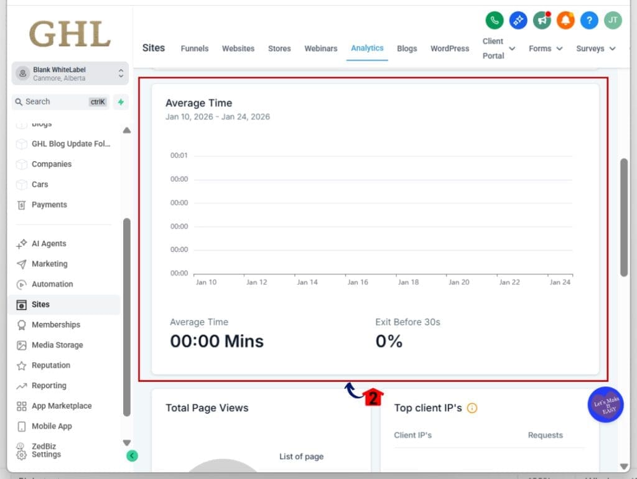Expand the Surveys dropdown menu

point(595,49)
